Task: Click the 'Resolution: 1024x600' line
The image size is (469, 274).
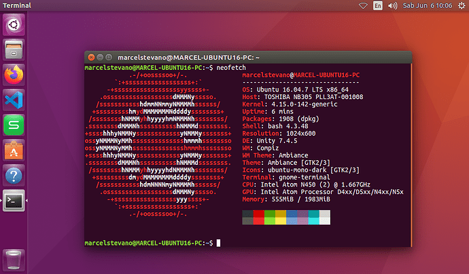Action: pyautogui.click(x=279, y=134)
